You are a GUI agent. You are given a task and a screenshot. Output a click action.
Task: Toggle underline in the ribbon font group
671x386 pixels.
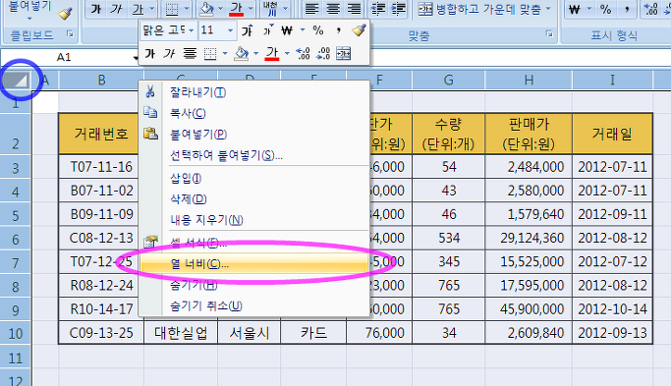pyautogui.click(x=138, y=9)
